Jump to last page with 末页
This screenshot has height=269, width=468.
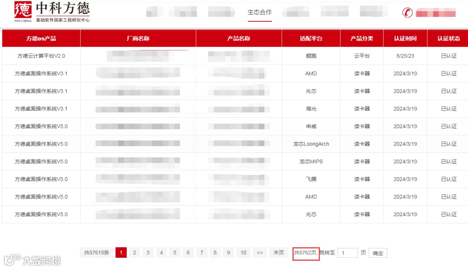(x=279, y=253)
